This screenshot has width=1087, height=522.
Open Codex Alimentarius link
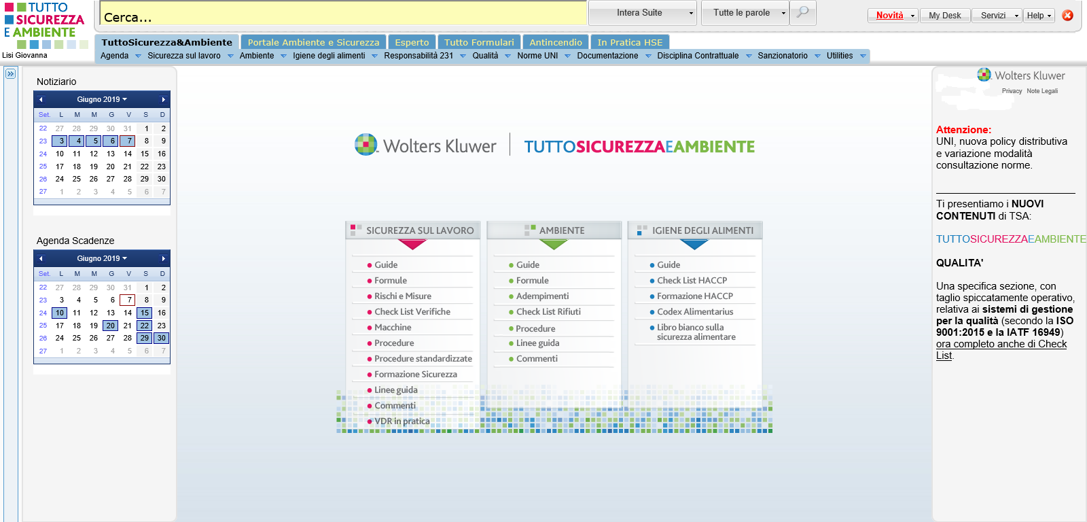point(695,312)
